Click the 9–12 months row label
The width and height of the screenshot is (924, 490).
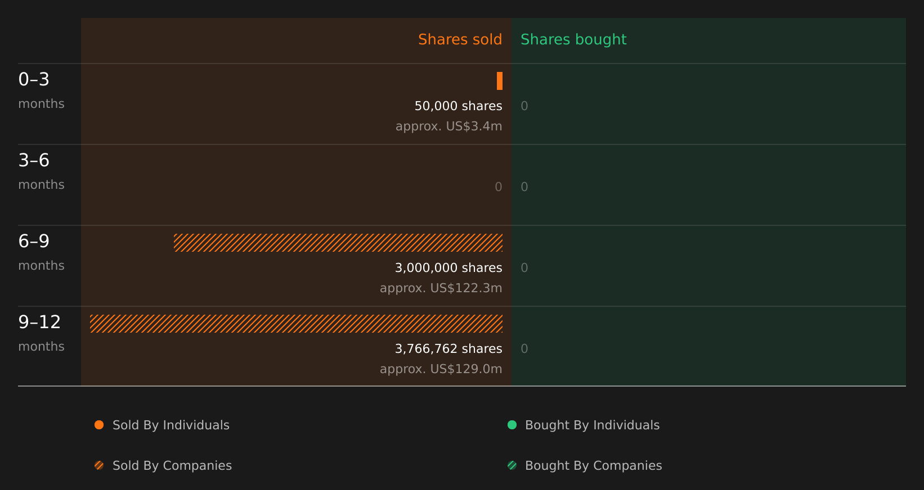pyautogui.click(x=41, y=333)
